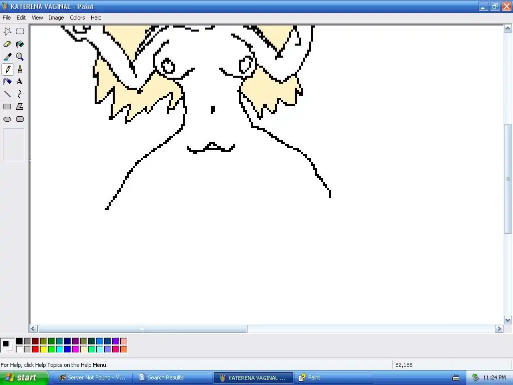Screen dimensions: 513x385
Task: Pick the white color swatch
Action: pyautogui.click(x=20, y=349)
